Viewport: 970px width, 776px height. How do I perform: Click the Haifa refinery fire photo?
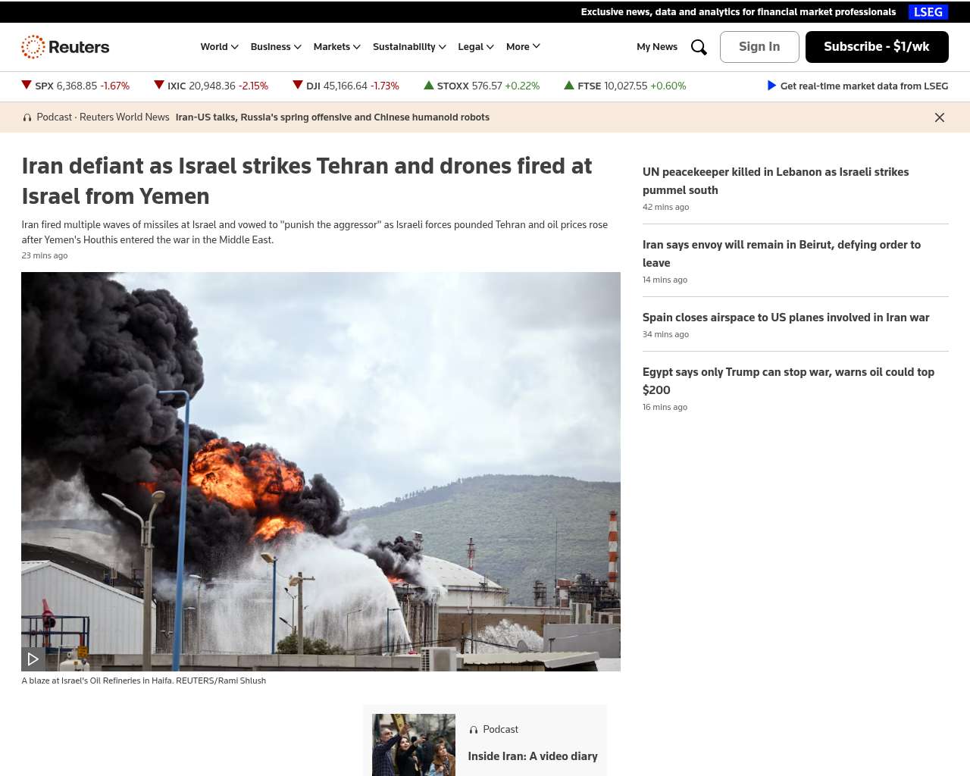click(x=321, y=471)
